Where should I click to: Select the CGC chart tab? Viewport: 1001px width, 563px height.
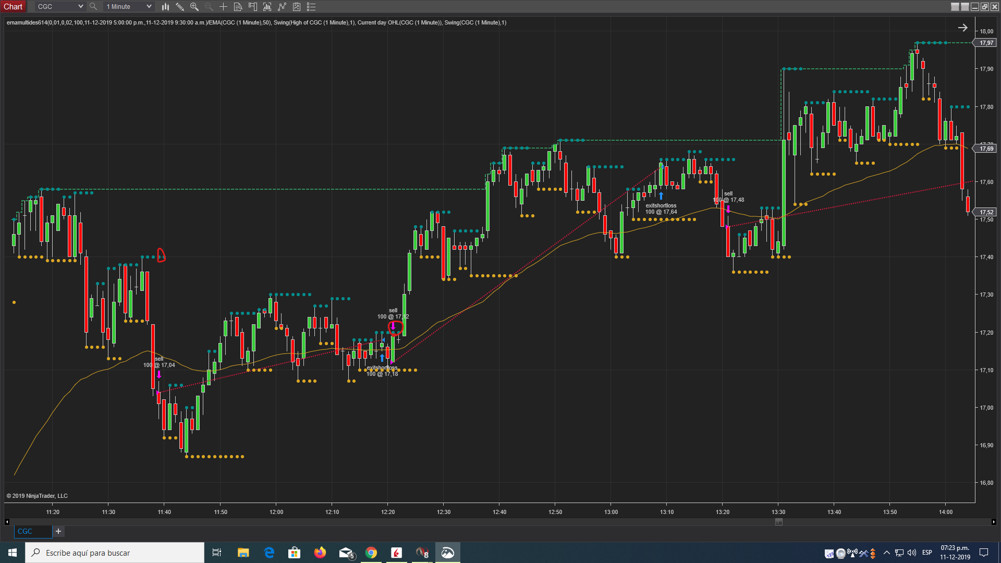(x=25, y=531)
